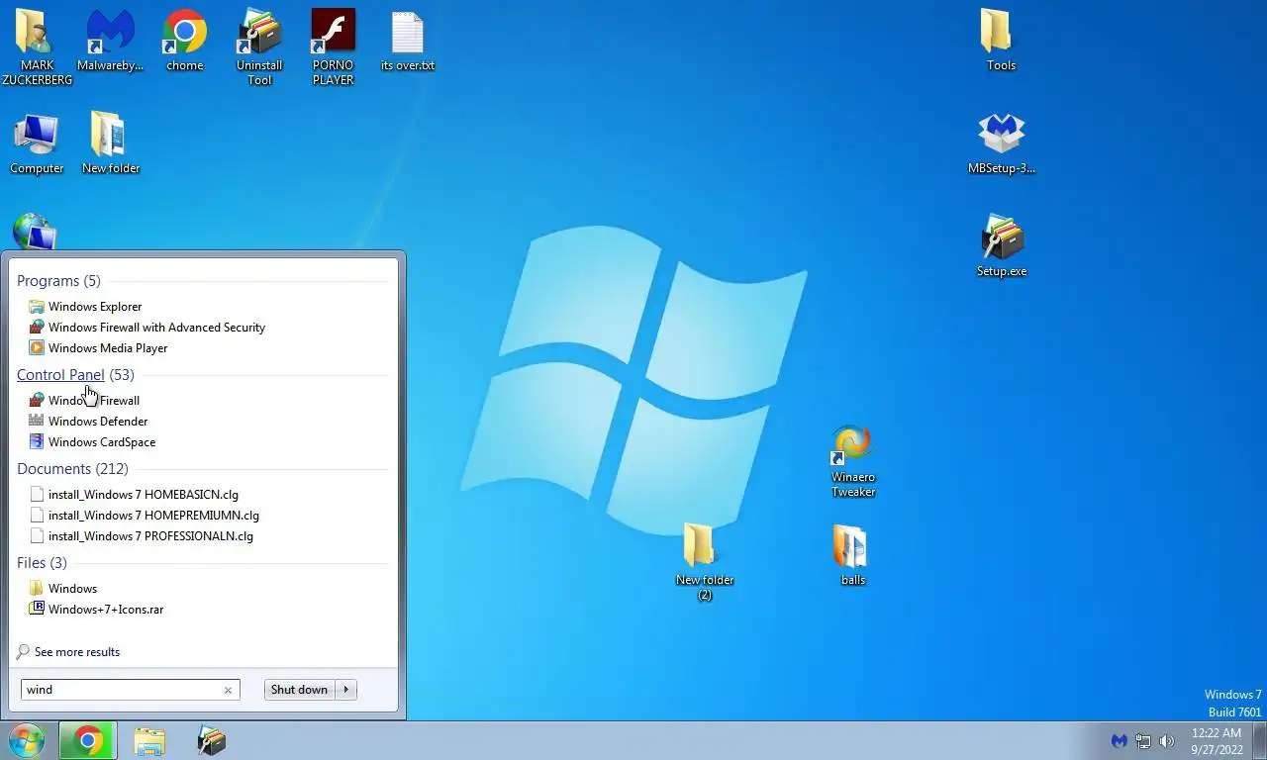Viewport: 1267px width, 760px height.
Task: Open Windows Explorer from the taskbar
Action: pos(149,740)
